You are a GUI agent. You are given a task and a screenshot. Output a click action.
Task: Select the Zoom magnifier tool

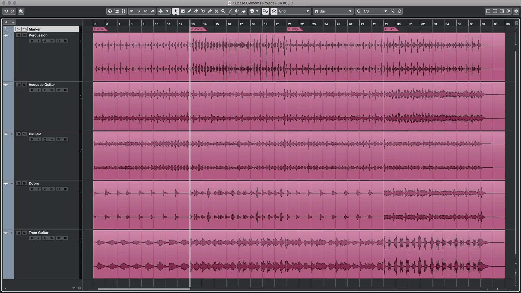[x=223, y=11]
